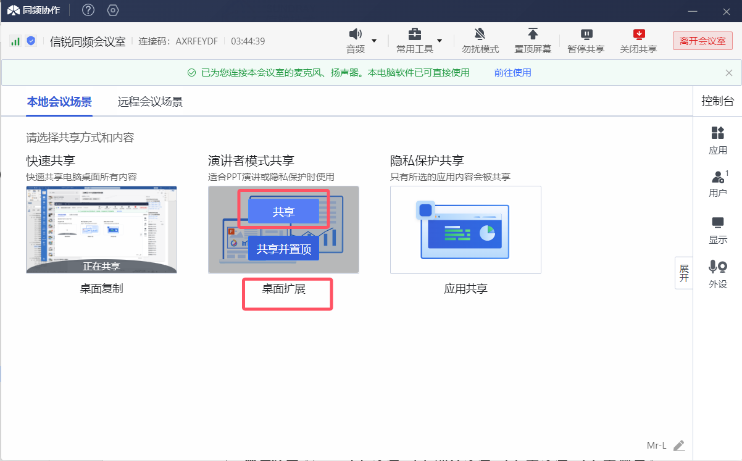
Task: Click the blue 共享 share button
Action: point(283,212)
